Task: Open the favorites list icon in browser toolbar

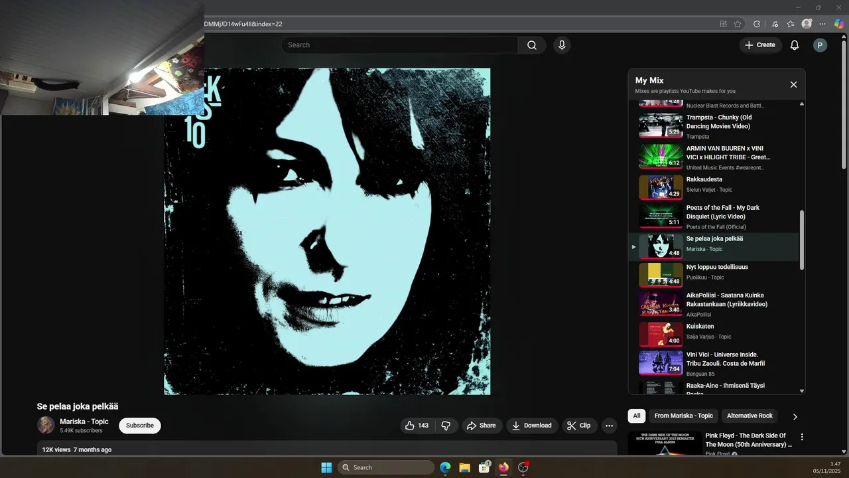Action: (x=791, y=24)
